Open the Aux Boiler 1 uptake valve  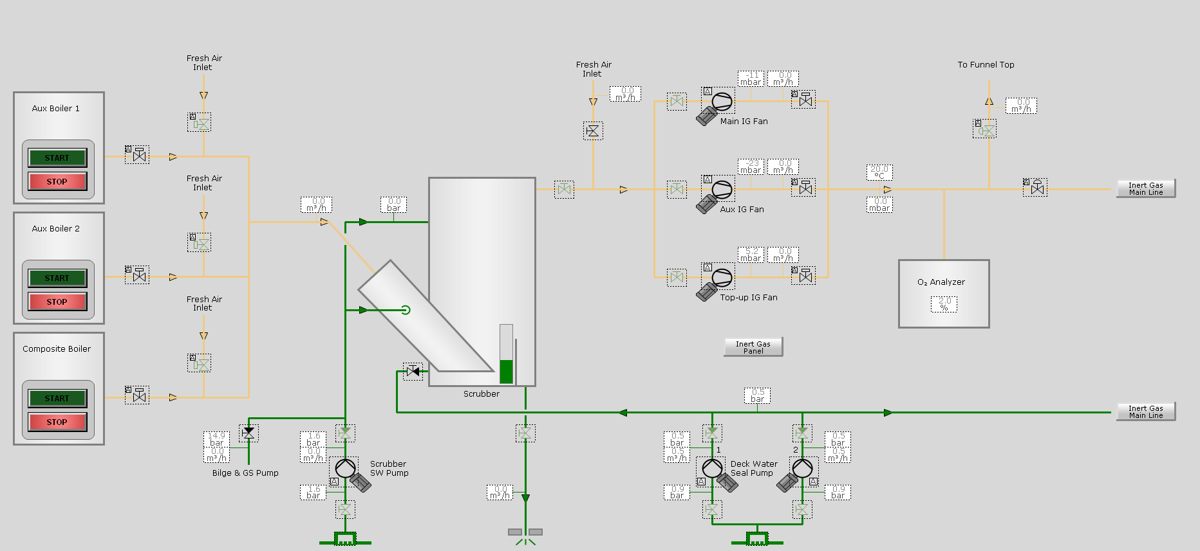tap(138, 155)
